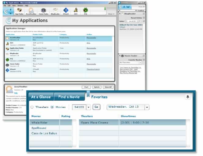Image resolution: width=203 pixels, height=156 pixels.
Task: Launch AccuWeather from the toolbar
Action: (x=31, y=11)
